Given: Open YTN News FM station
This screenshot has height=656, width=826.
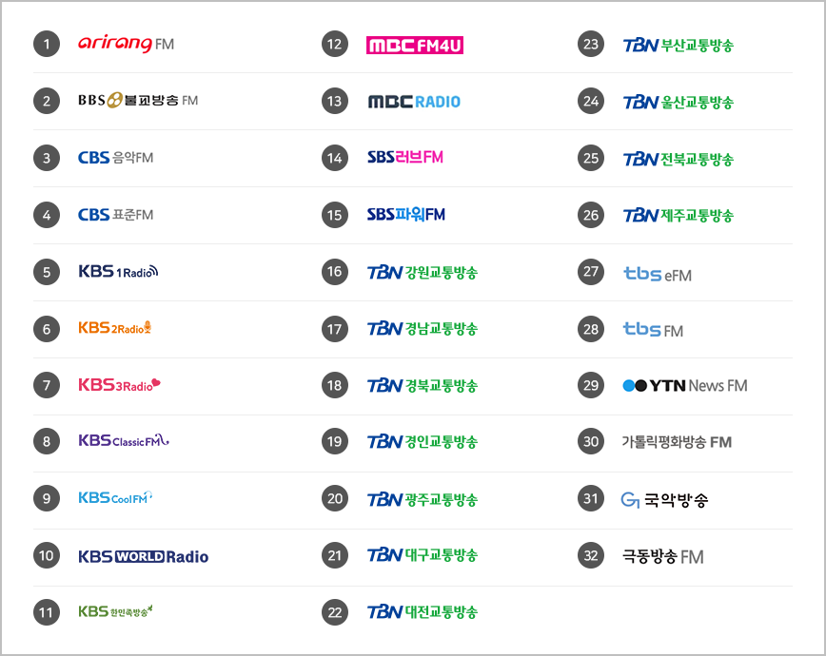Looking at the screenshot, I should pyautogui.click(x=685, y=386).
